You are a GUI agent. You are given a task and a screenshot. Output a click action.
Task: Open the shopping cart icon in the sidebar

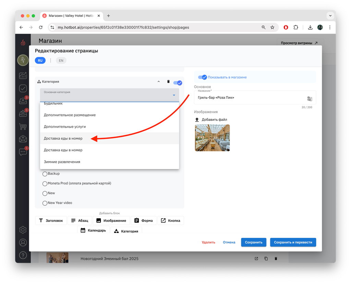[x=23, y=127]
